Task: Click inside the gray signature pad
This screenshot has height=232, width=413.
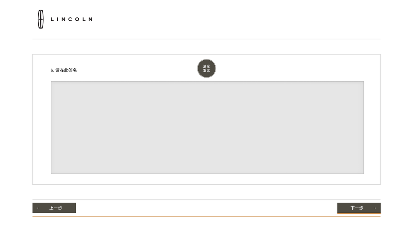Action: pyautogui.click(x=207, y=128)
